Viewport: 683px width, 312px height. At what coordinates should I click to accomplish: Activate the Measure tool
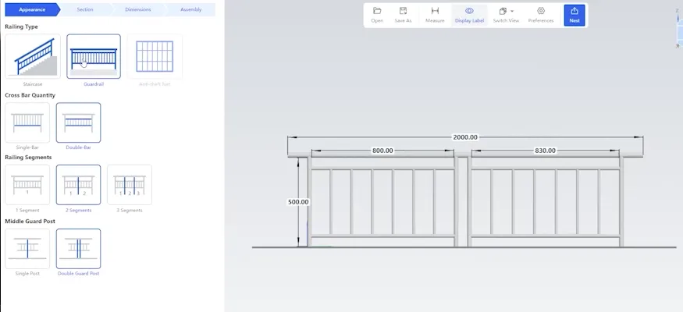point(435,12)
